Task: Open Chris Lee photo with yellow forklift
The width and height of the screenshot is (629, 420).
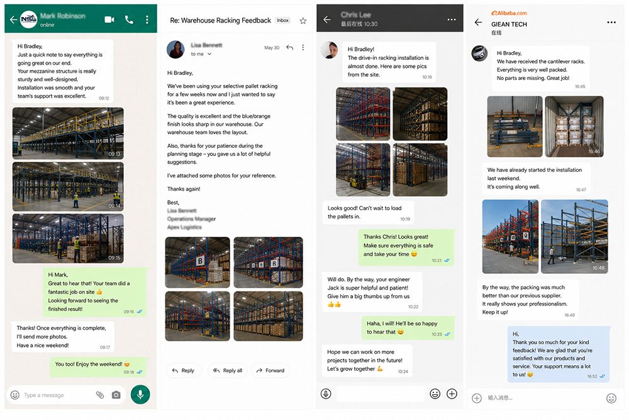Action: click(363, 170)
